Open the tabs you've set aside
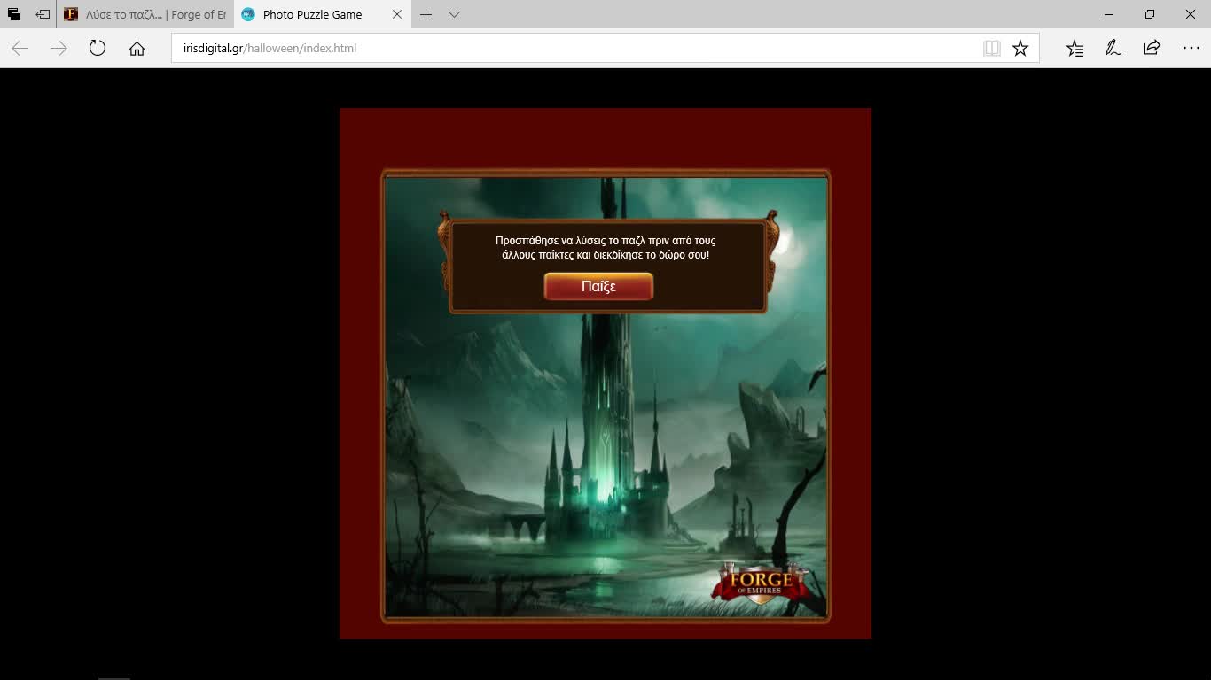1211x680 pixels. (x=14, y=14)
